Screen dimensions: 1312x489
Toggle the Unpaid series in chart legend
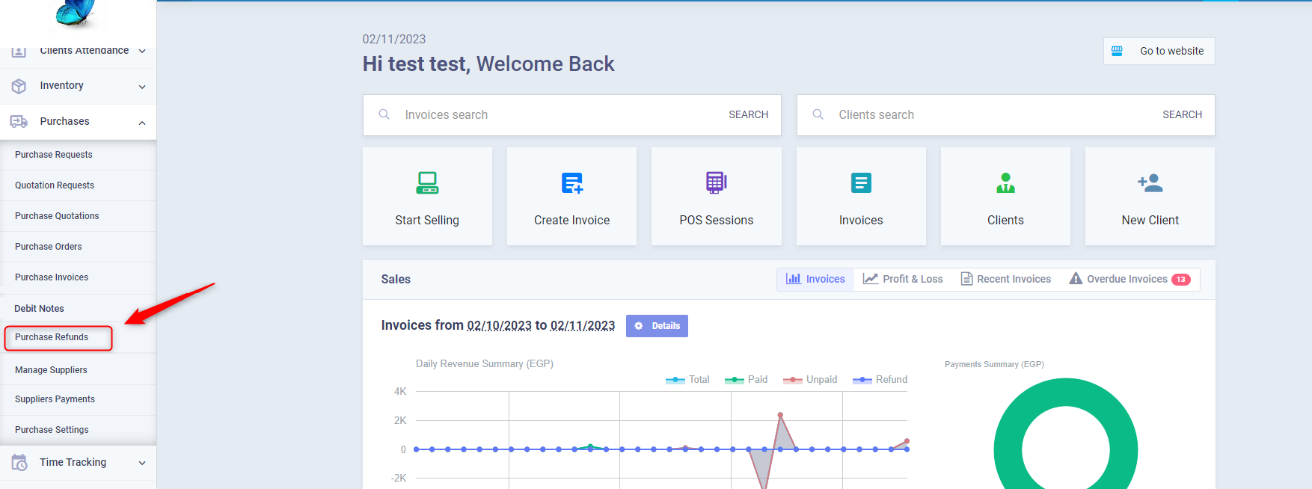click(x=811, y=380)
